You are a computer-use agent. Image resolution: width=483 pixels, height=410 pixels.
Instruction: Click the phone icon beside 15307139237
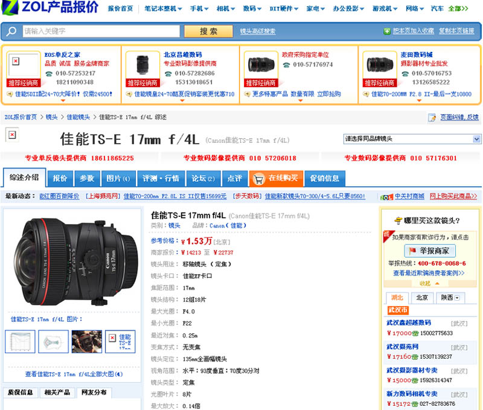click(415, 357)
